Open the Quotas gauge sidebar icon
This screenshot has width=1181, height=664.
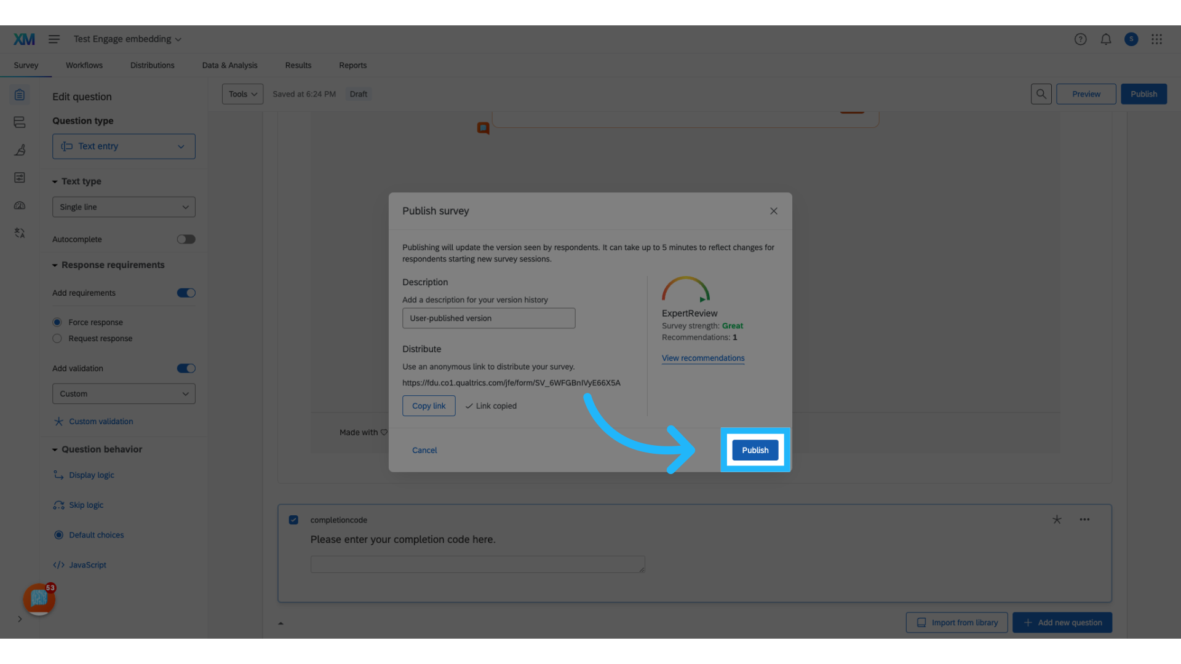[x=20, y=205]
